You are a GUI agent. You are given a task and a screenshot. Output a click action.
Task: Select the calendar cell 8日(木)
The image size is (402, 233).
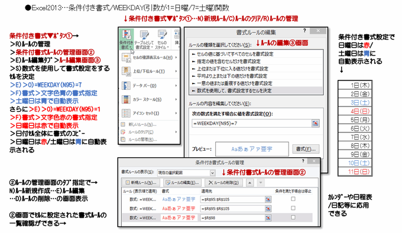click(355, 145)
